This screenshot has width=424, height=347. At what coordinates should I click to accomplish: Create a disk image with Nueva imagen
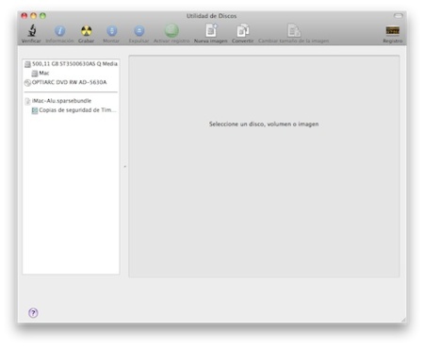point(211,30)
